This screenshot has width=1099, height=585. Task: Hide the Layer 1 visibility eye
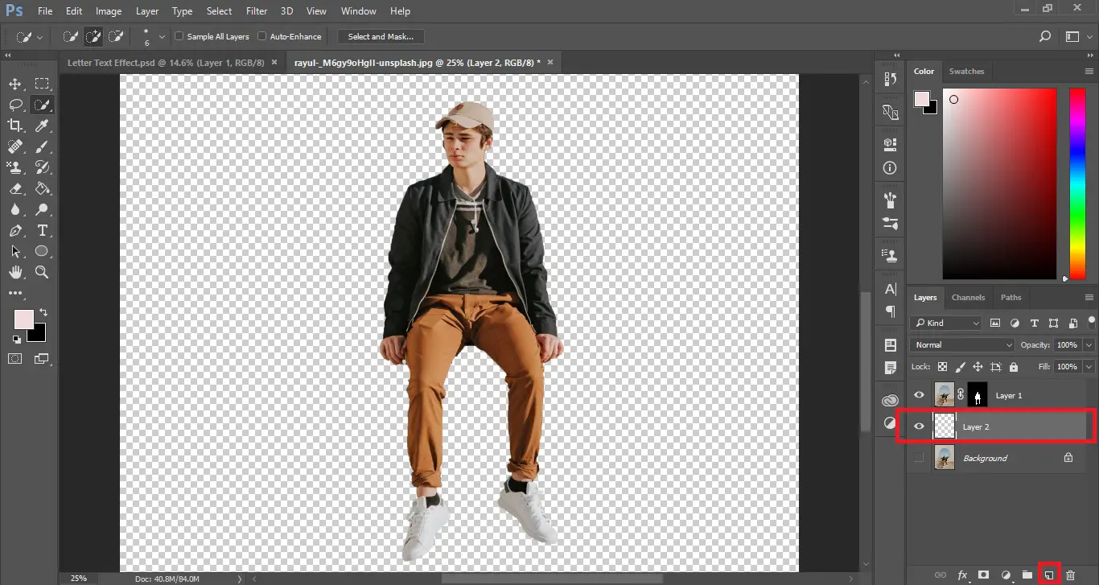pyautogui.click(x=918, y=394)
